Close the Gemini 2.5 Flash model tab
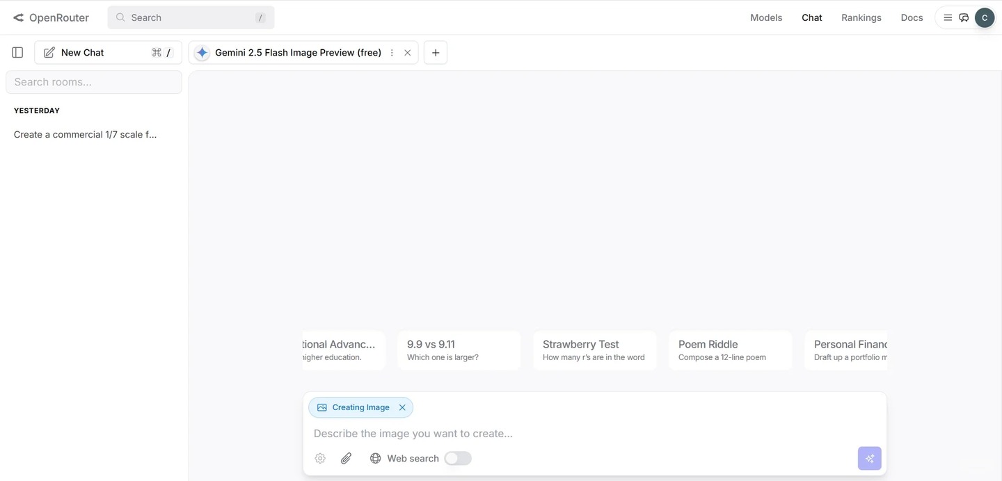1002x481 pixels. click(x=407, y=53)
